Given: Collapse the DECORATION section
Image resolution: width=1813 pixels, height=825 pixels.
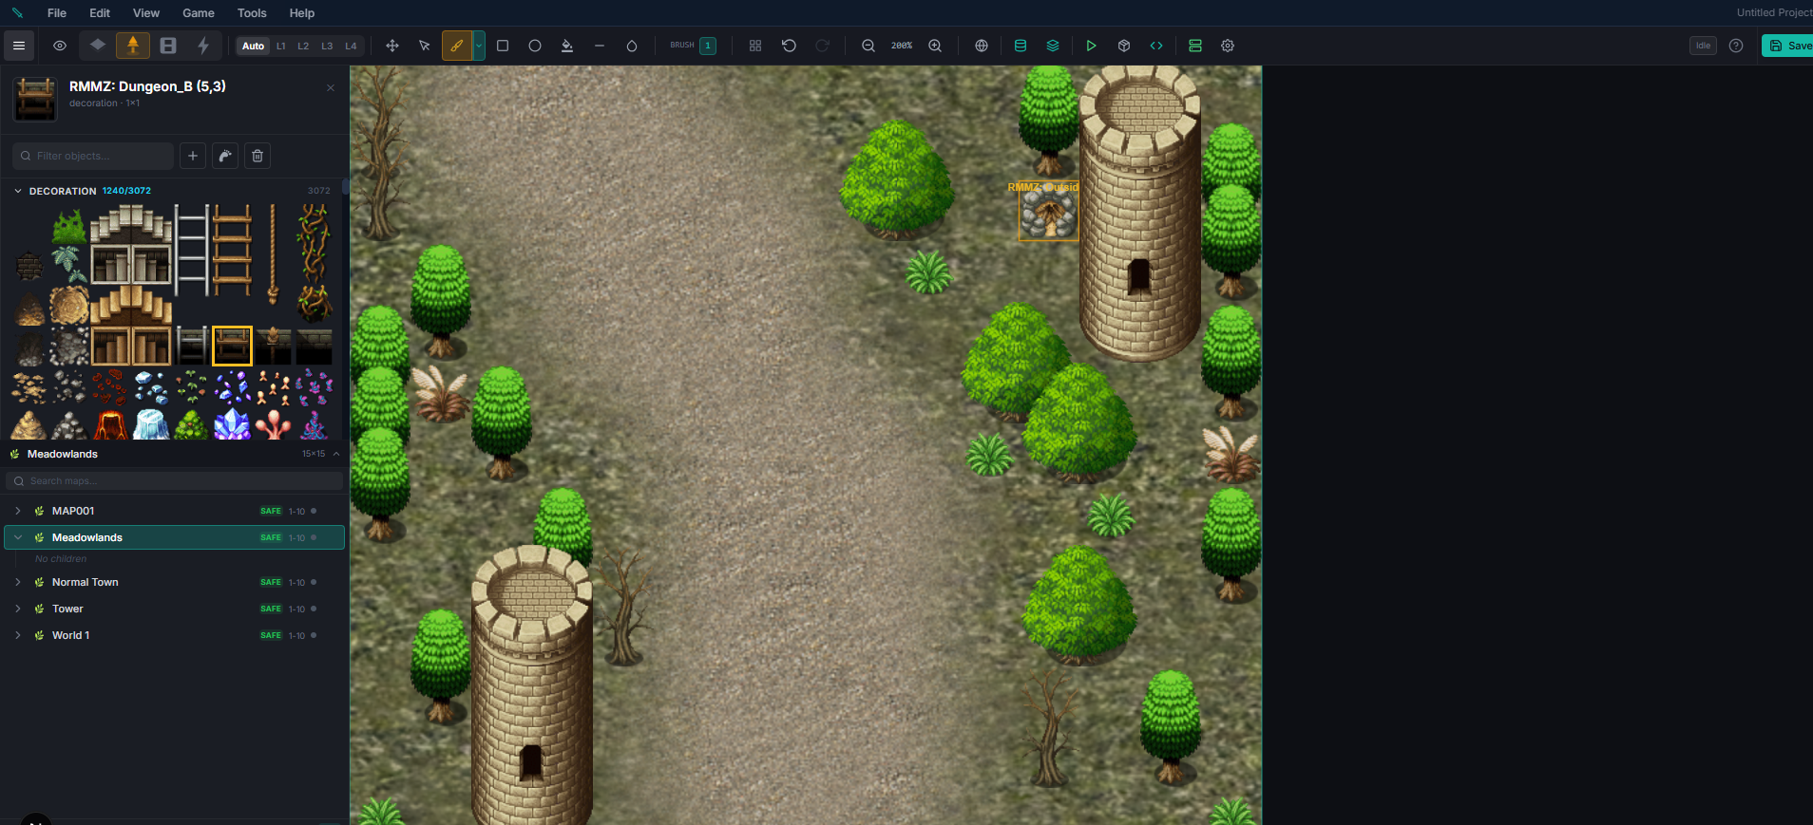Looking at the screenshot, I should (x=18, y=191).
